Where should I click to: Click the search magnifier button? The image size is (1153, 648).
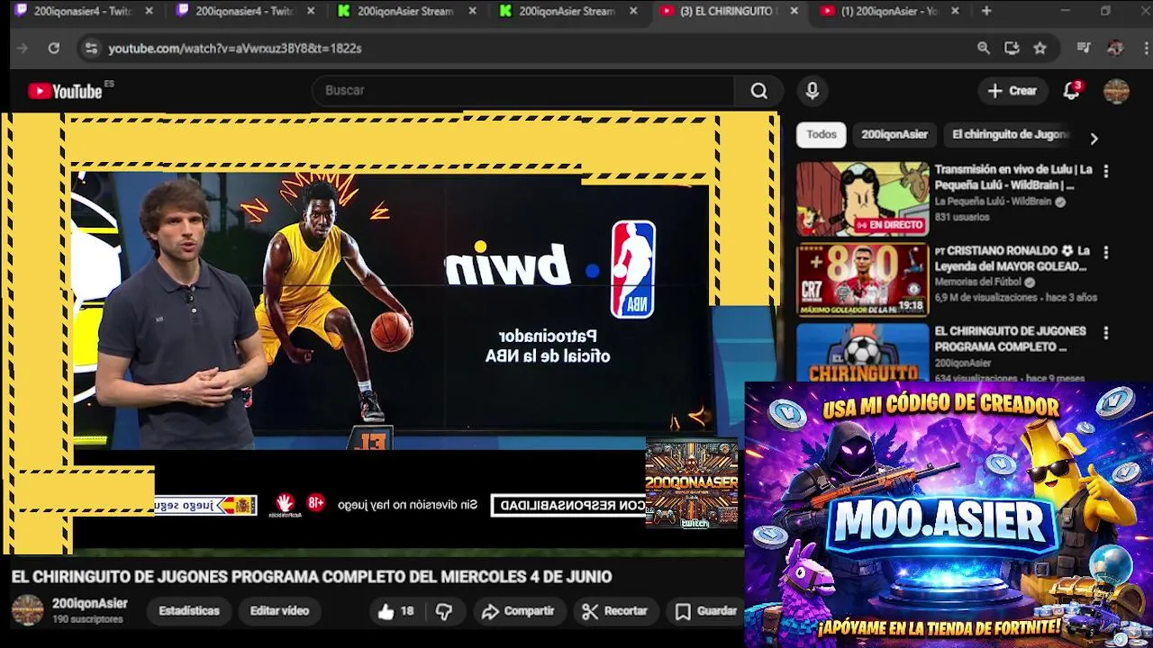click(759, 91)
